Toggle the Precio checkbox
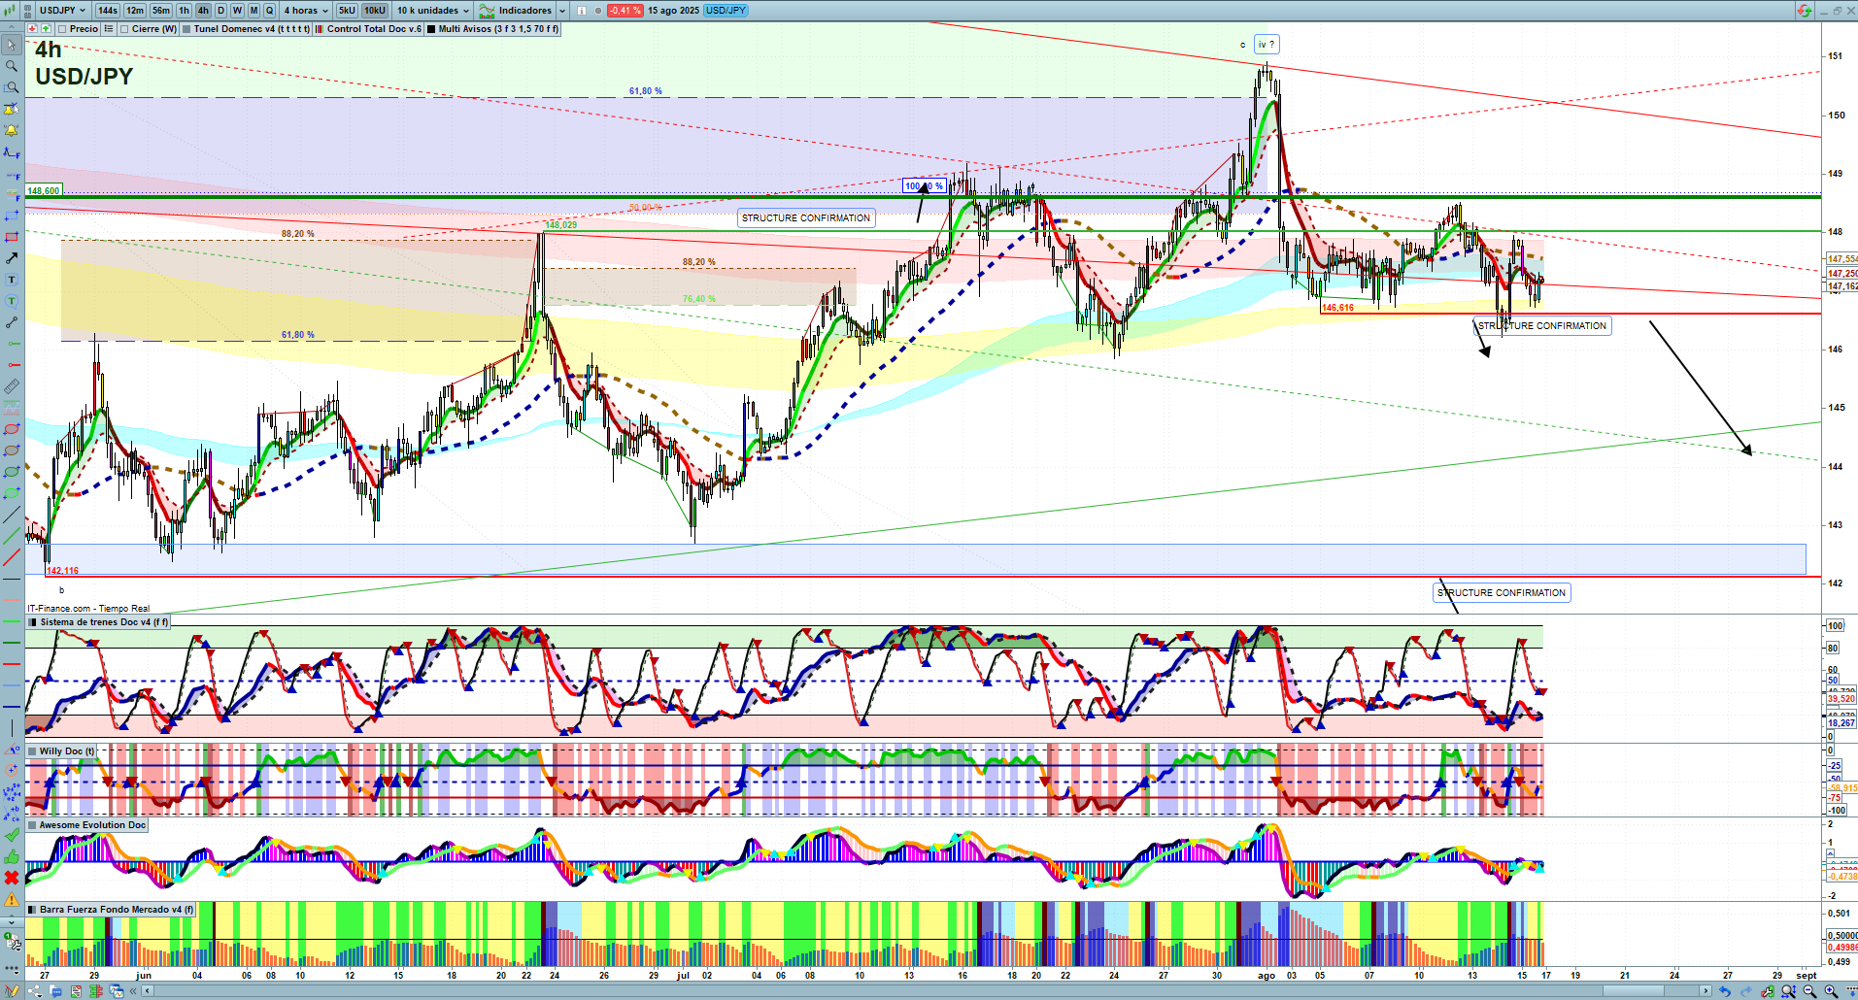This screenshot has height=1000, width=1858. 62,29
